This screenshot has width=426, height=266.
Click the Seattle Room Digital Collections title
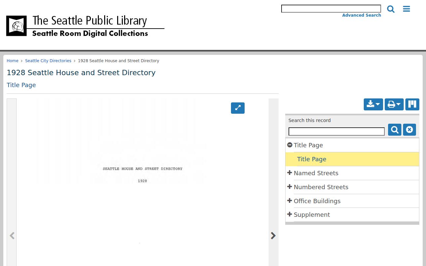[90, 34]
